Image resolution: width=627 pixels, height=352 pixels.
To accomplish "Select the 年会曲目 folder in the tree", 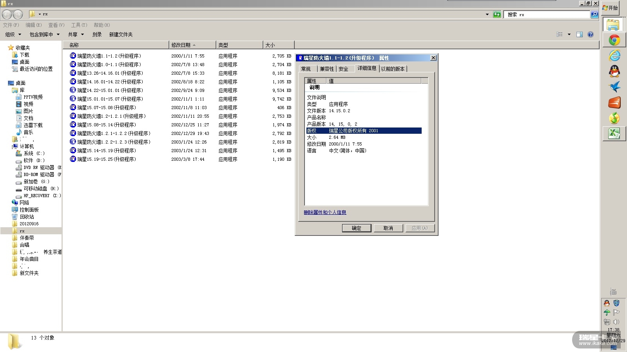I will pyautogui.click(x=29, y=259).
